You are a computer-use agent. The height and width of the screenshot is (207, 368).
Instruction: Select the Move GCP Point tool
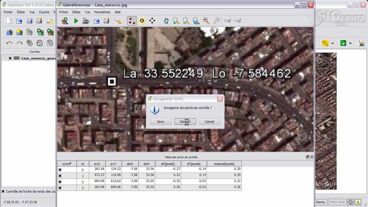[x=152, y=21]
